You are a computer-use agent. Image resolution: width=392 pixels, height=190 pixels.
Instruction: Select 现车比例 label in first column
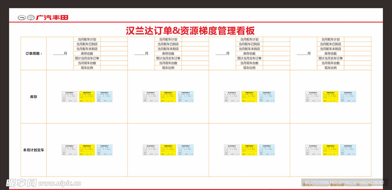(x=87, y=68)
